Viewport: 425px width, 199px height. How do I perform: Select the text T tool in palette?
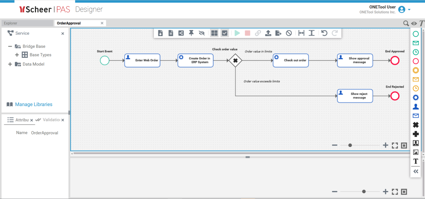coord(416,161)
